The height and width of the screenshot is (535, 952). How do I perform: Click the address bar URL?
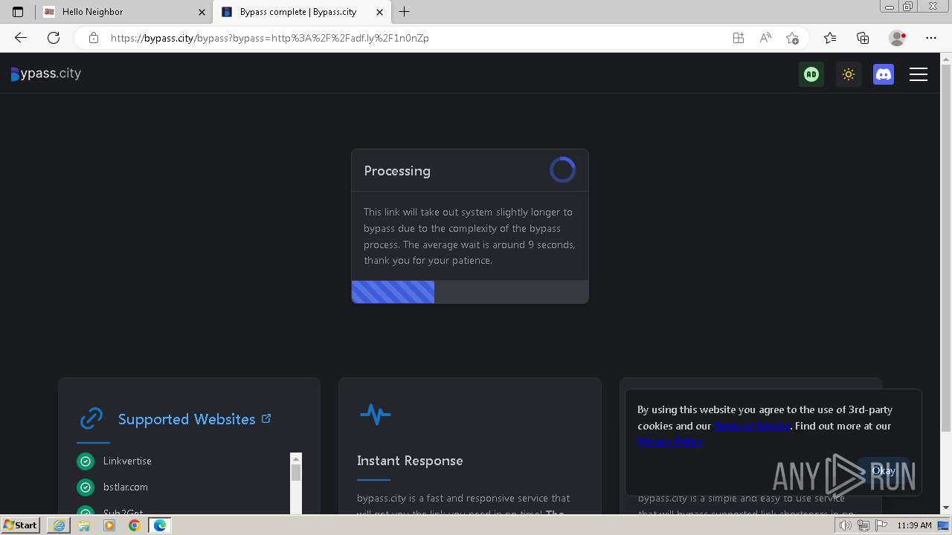270,38
